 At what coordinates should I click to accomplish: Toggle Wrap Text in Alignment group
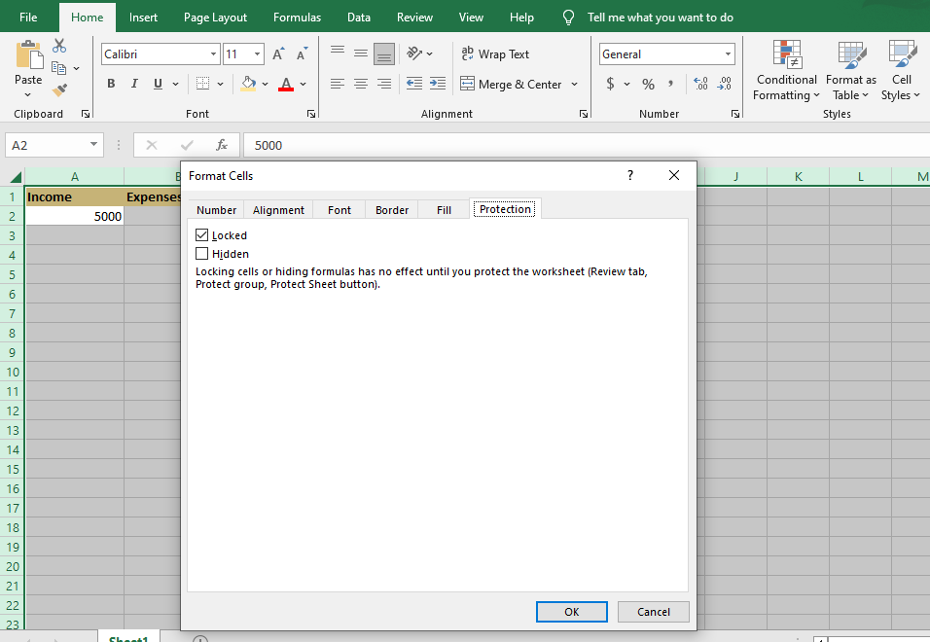point(495,54)
